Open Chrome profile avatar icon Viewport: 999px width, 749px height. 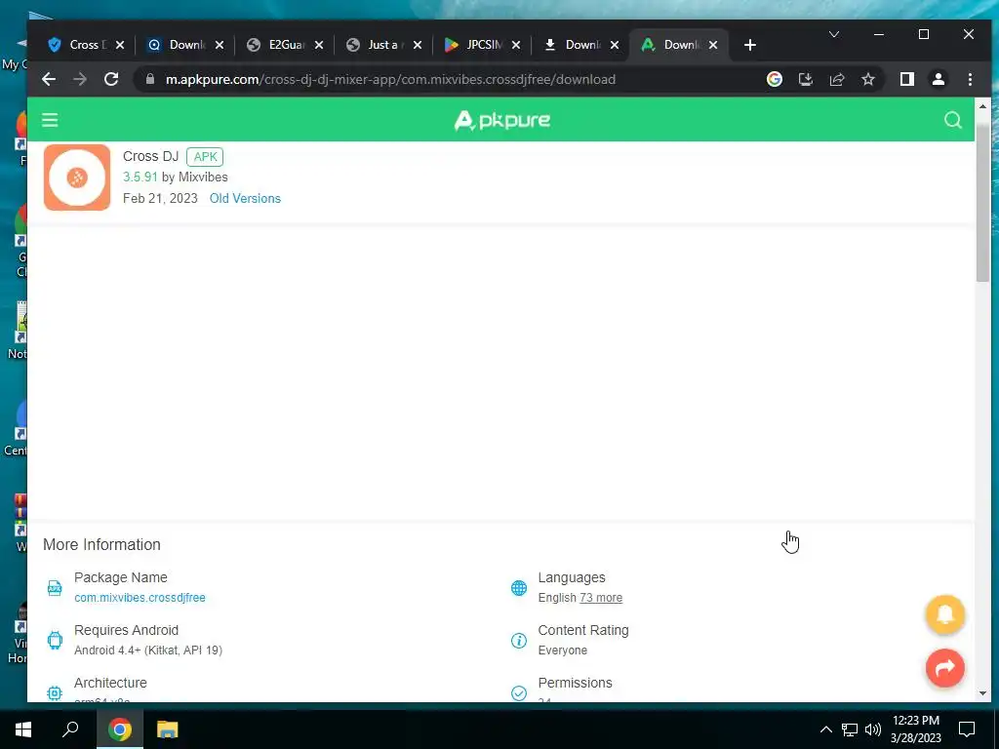[938, 79]
